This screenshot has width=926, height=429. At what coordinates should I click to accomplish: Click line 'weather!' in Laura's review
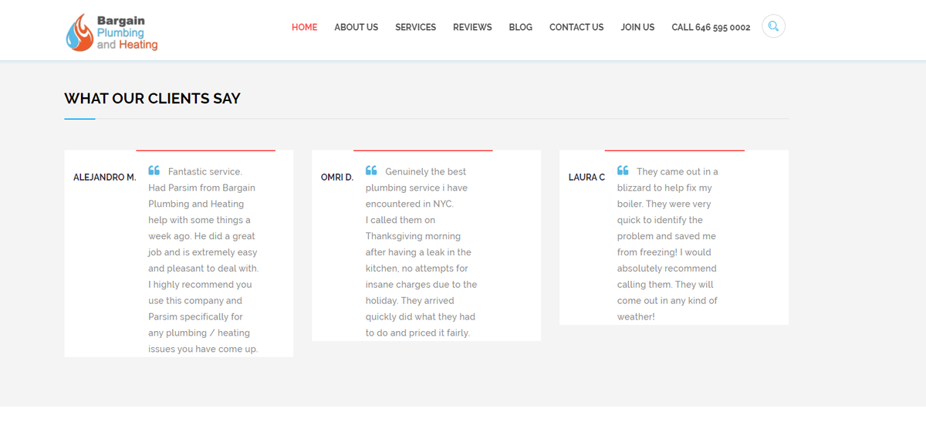[x=636, y=317]
